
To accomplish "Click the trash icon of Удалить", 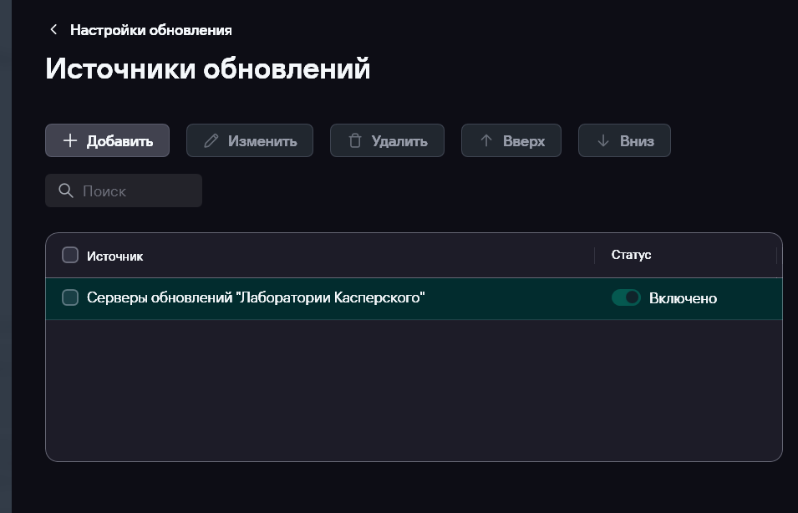I will [354, 140].
